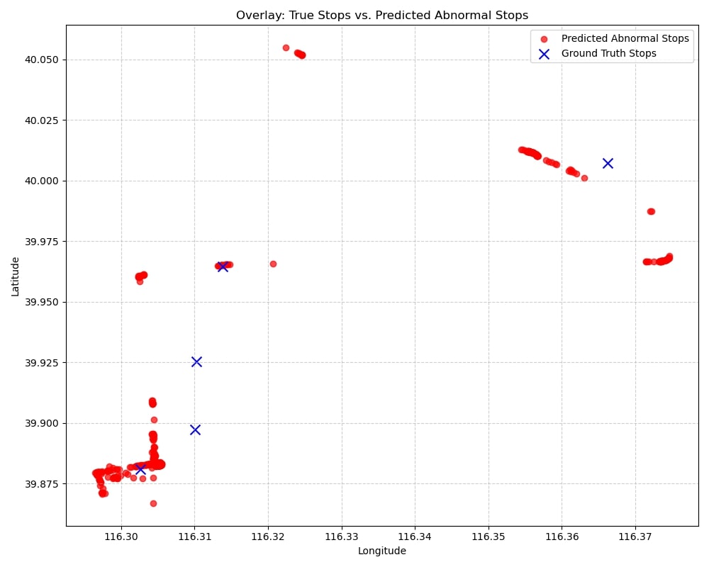Click the x-axis tick label 116.33
Viewport: 709px width, 567px height.
pyautogui.click(x=342, y=537)
